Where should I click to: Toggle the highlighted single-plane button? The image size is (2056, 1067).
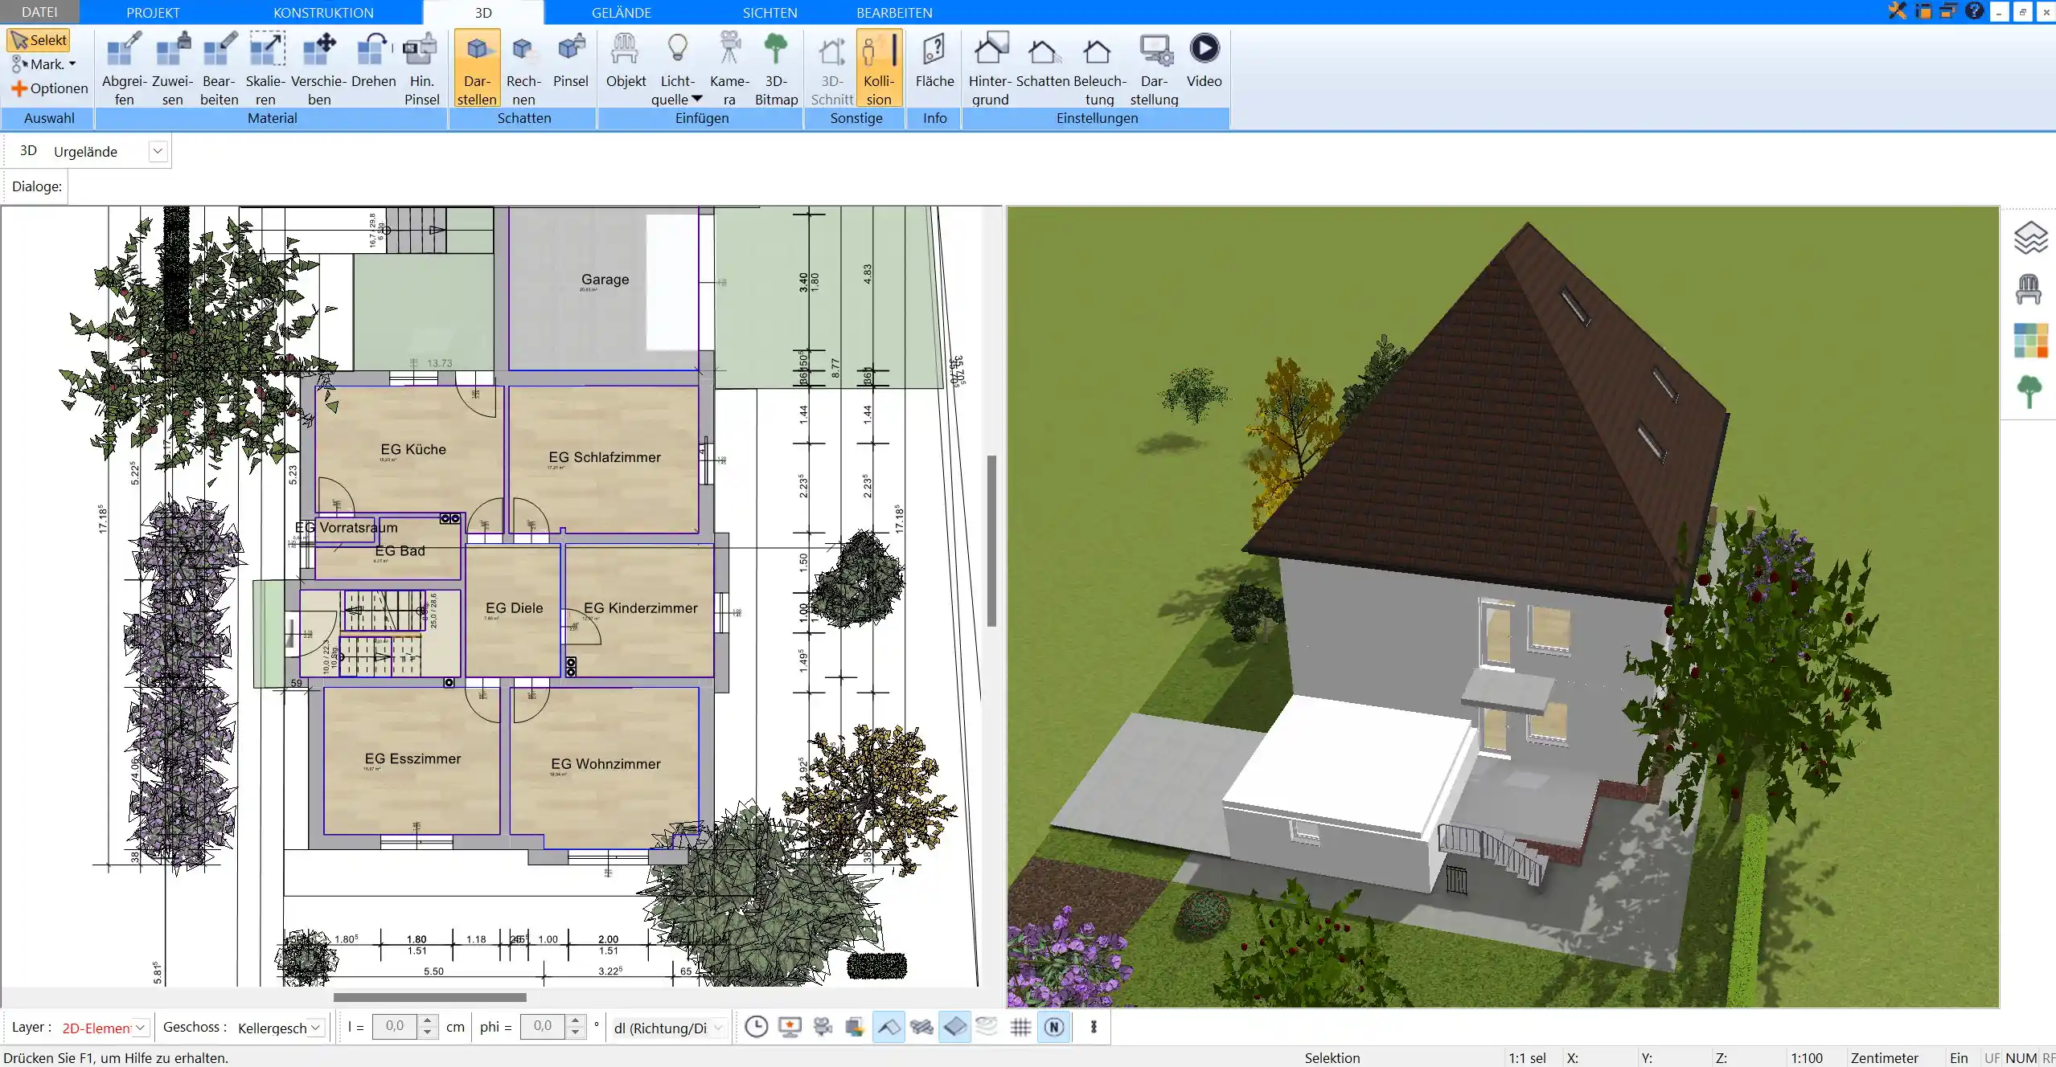pos(954,1026)
